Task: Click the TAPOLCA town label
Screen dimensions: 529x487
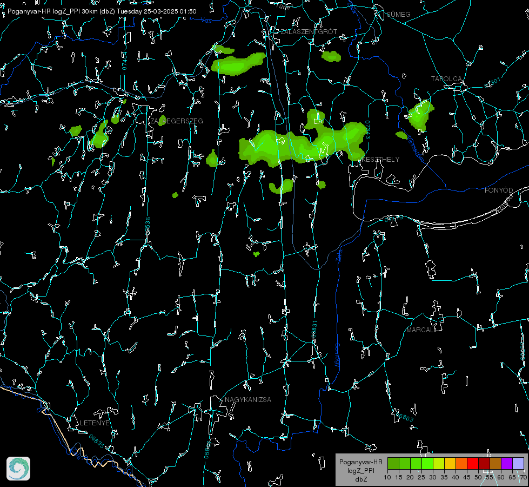Action: [446, 79]
